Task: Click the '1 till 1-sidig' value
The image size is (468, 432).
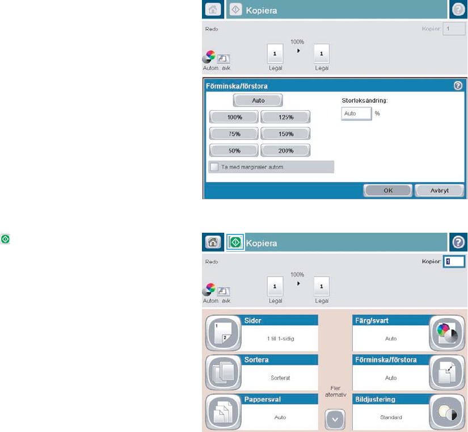Action: [280, 338]
